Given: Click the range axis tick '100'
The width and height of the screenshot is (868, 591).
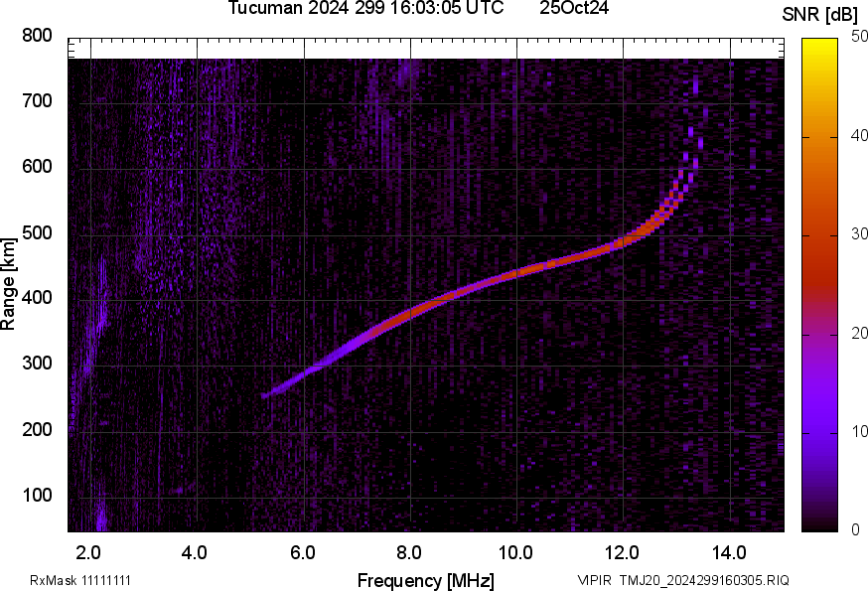Looking at the screenshot, I should pyautogui.click(x=37, y=495).
